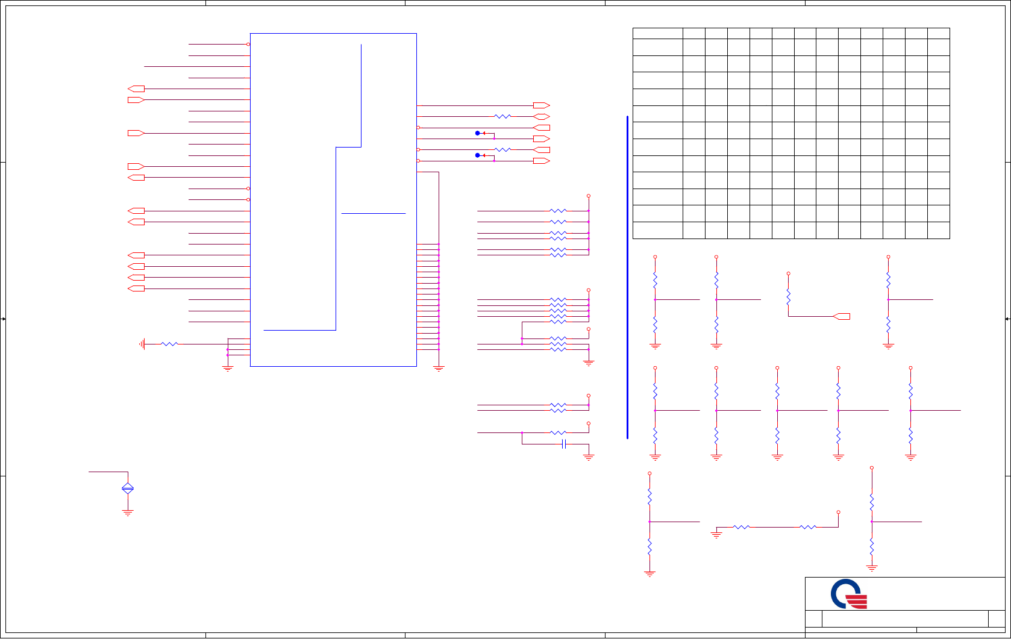This screenshot has width=1011, height=639.
Task: Select the large blue-outlined IC block
Action: pos(333,199)
